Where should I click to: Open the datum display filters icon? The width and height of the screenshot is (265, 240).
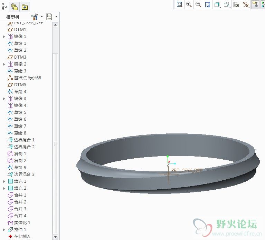point(246,4)
